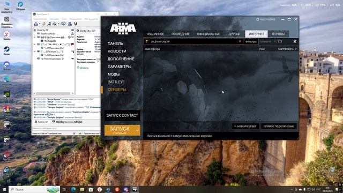Viewport: 343px width, 193px height.
Task: Select the Интернет tab
Action: pos(256,34)
